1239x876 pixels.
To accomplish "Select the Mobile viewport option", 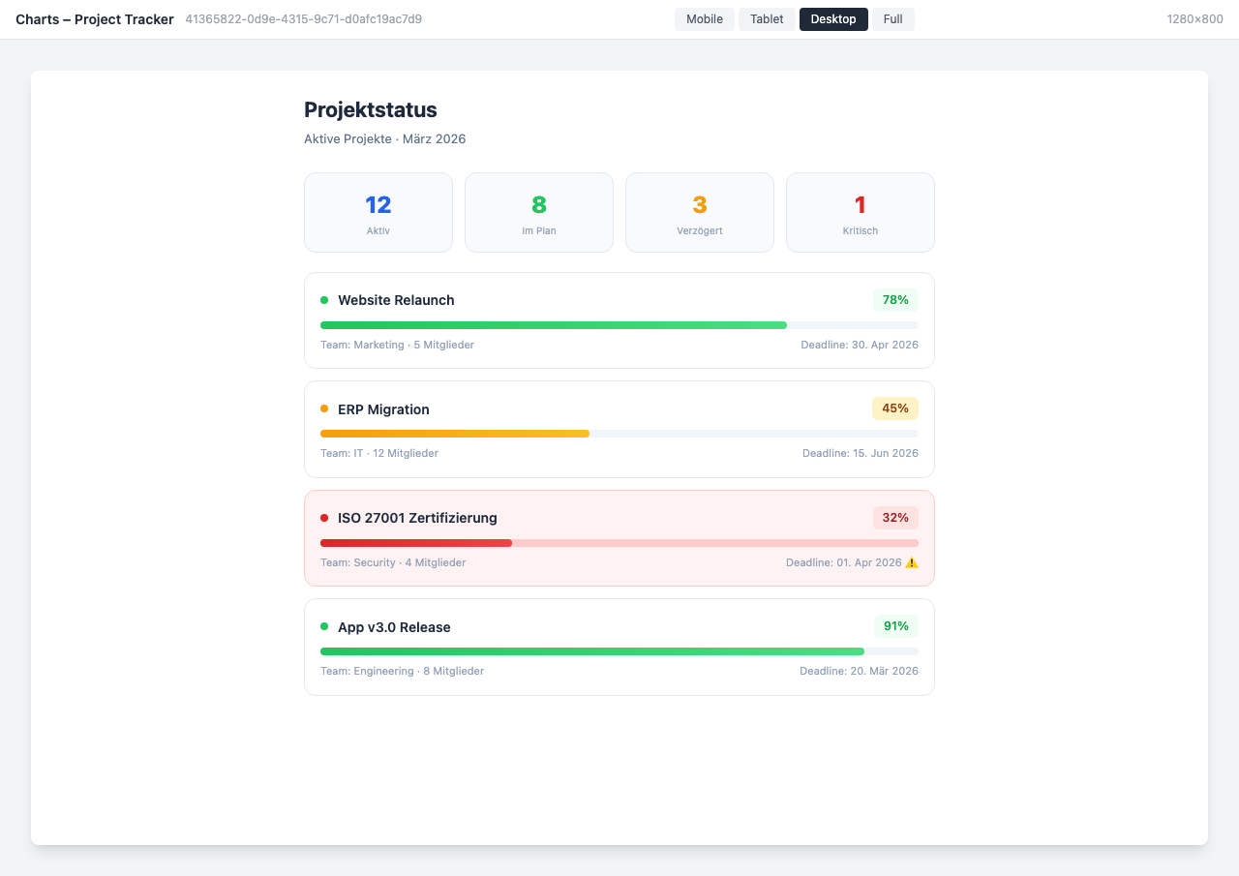I will pyautogui.click(x=705, y=18).
